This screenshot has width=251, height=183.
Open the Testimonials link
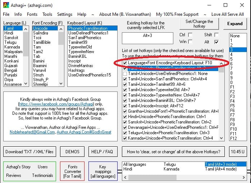[x=42, y=175]
